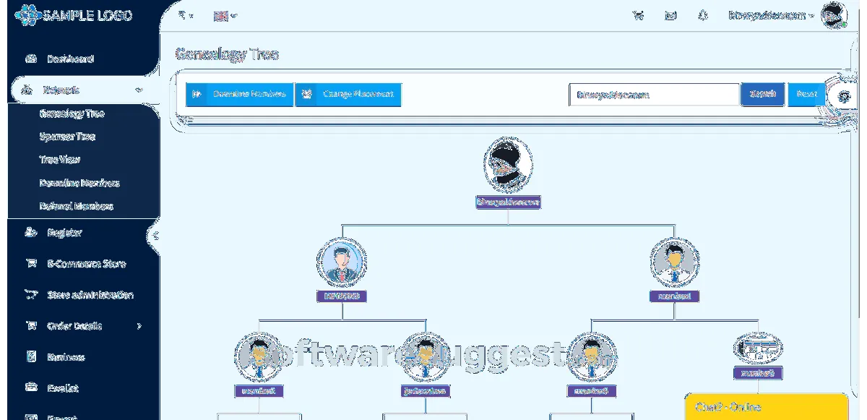
Task: Select second avatar in third tree level
Action: [x=425, y=356]
